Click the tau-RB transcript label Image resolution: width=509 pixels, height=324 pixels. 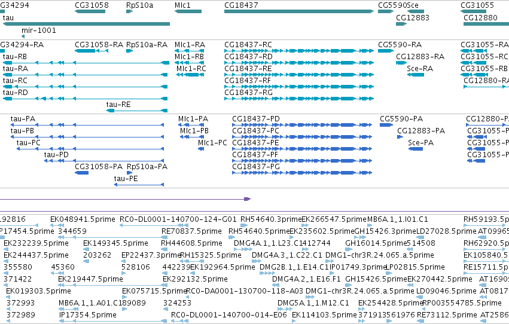pyautogui.click(x=14, y=56)
